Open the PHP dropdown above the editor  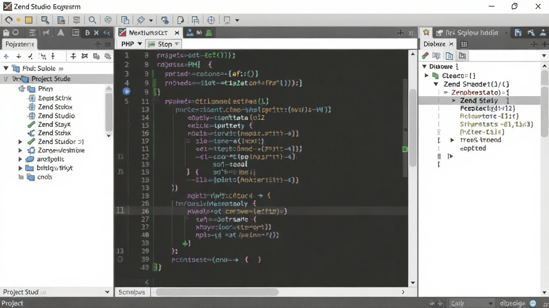131,44
